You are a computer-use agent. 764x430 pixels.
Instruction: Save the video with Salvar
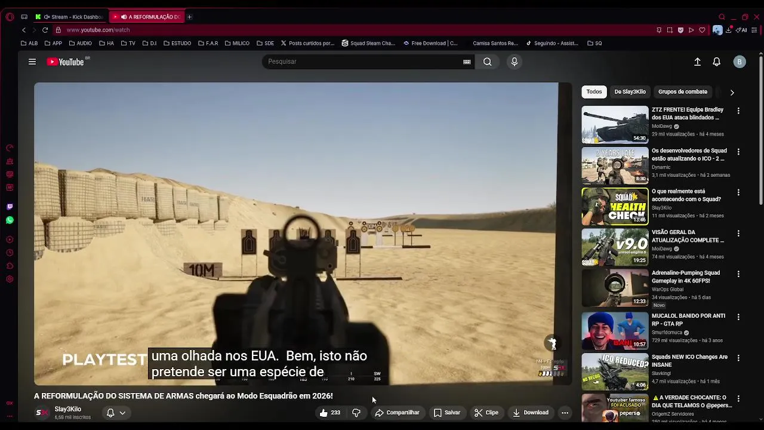coord(447,413)
